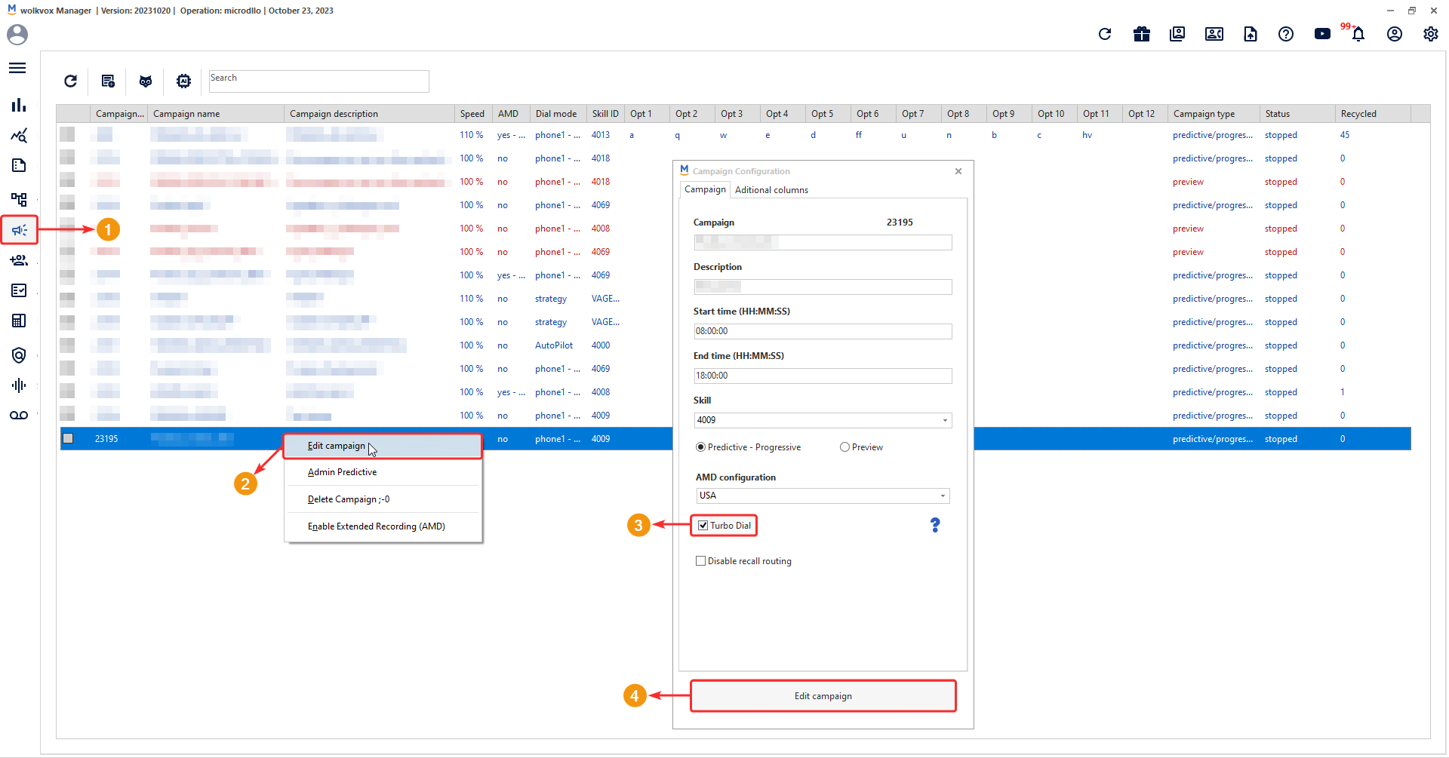Image resolution: width=1449 pixels, height=758 pixels.
Task: Open the campaigns megaphone icon
Action: [19, 230]
